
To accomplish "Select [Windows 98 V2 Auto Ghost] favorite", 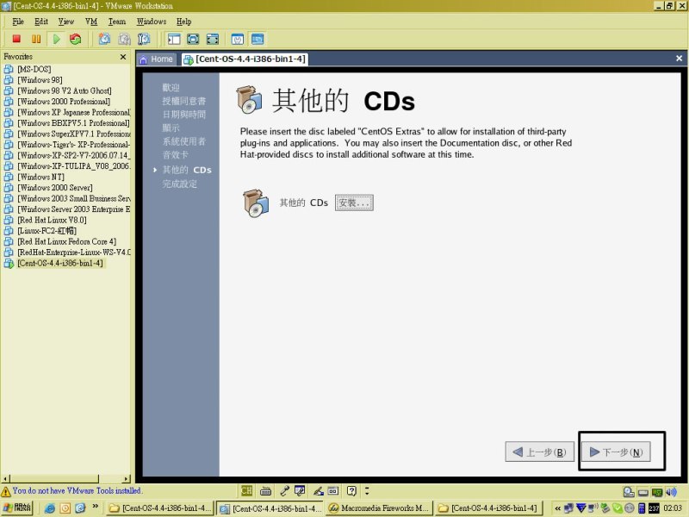I will pos(64,90).
